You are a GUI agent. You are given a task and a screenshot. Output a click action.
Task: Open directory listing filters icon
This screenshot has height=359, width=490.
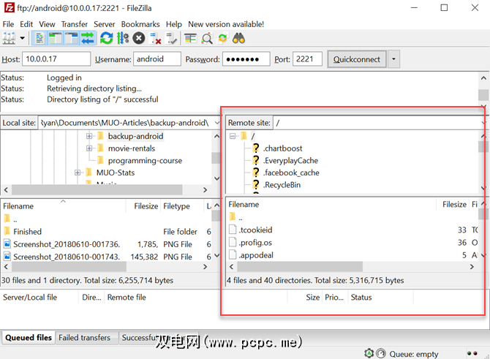click(190, 39)
